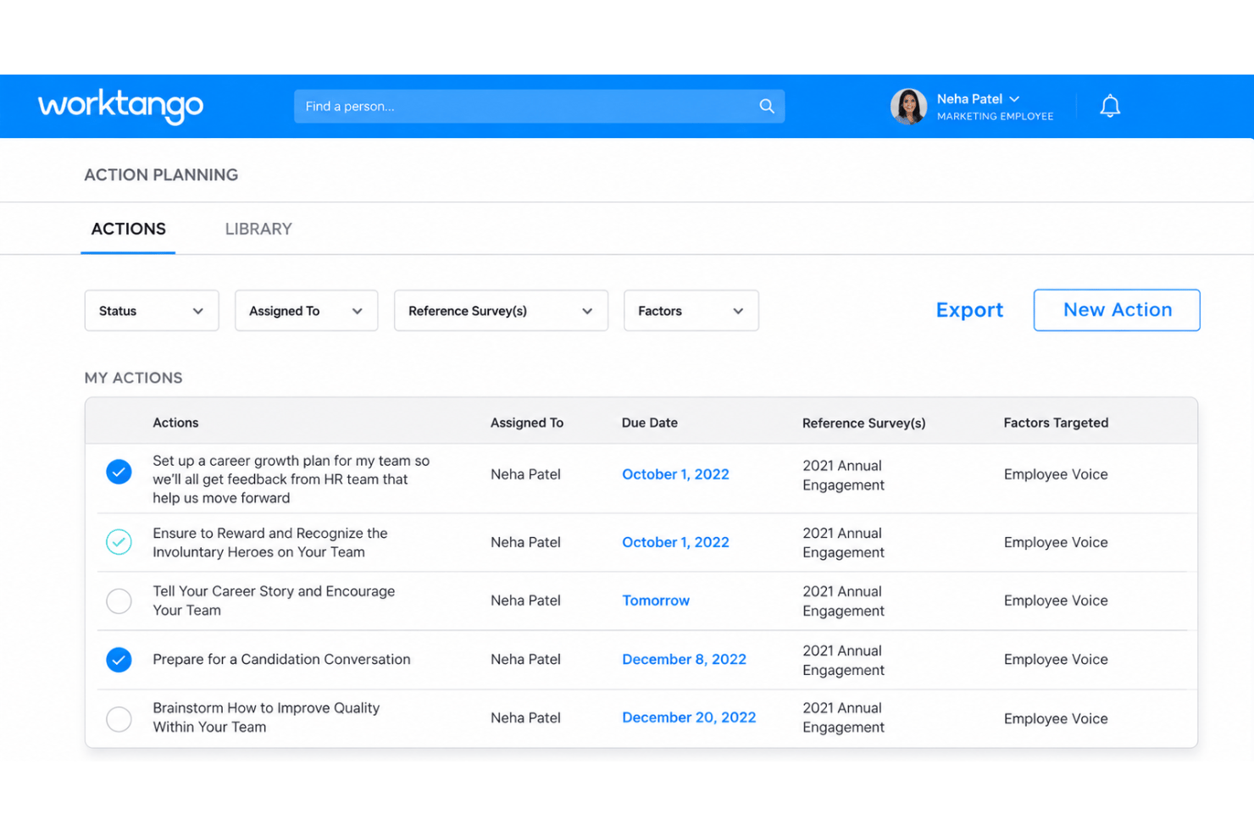
Task: Switch to the Actions tab
Action: 129,229
